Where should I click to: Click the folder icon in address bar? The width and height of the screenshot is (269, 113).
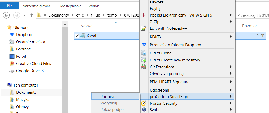[x=39, y=15]
